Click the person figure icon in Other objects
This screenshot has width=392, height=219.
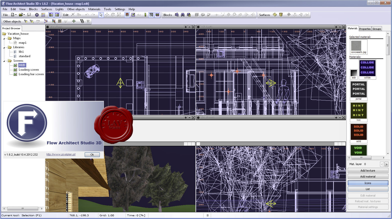(x=88, y=21)
